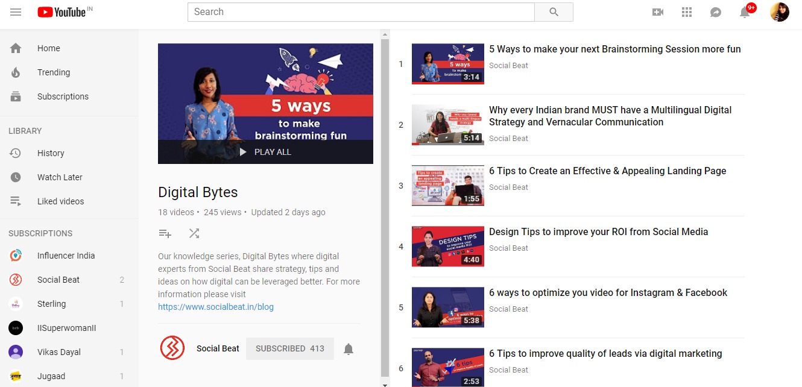Viewport: 802px width, 387px height.
Task: Click the SUBSCRIBED 413 button
Action: coord(290,348)
